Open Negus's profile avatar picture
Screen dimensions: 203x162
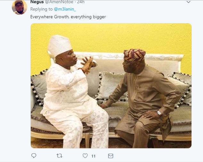coord(20,7)
